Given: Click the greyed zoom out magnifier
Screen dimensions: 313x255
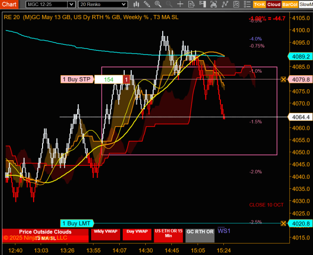Looking at the screenshot, I should coord(169,4).
